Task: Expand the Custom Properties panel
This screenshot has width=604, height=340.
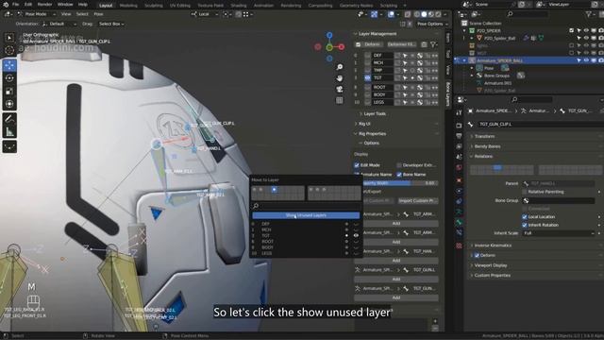Action: tap(492, 276)
